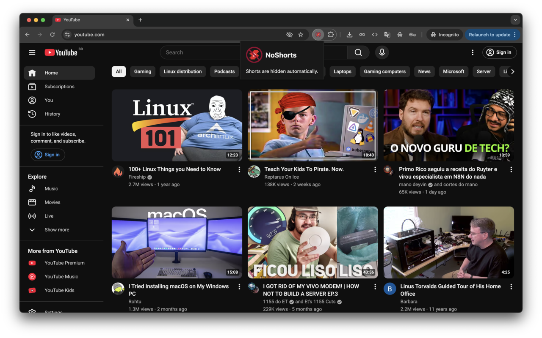This screenshot has height=338, width=542.
Task: Click the Barbara channel avatar
Action: (390, 289)
